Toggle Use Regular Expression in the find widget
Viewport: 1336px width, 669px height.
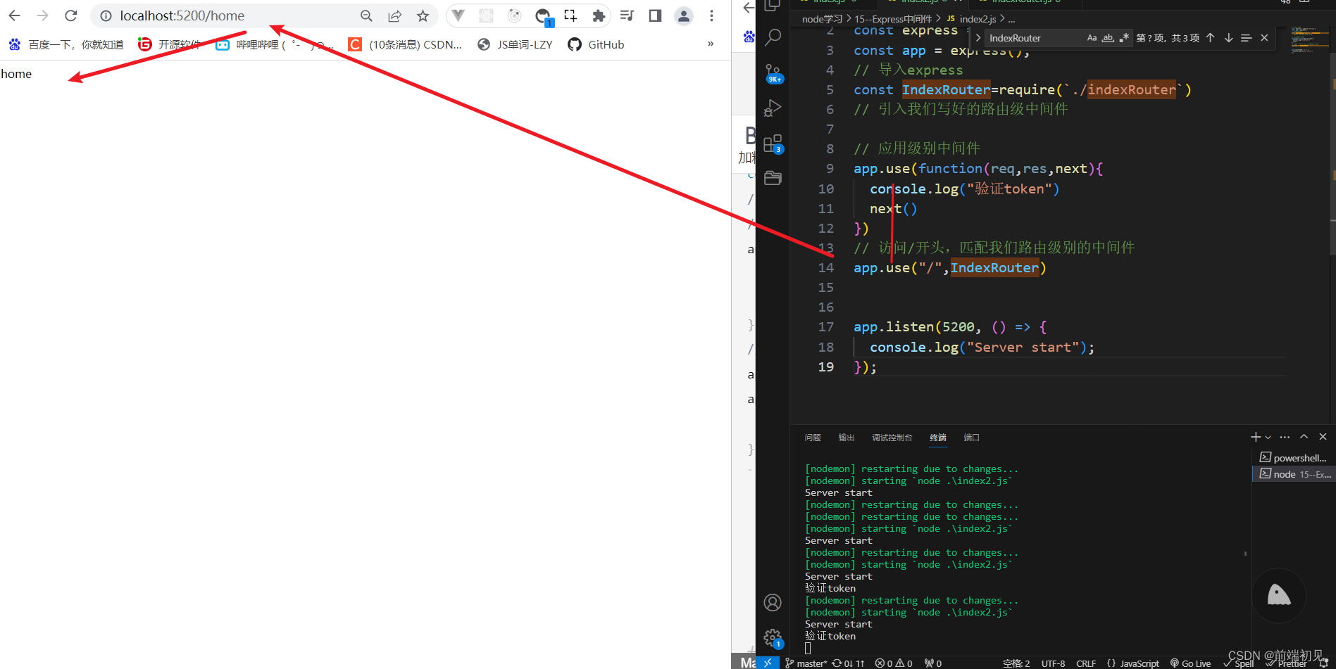coord(1124,38)
